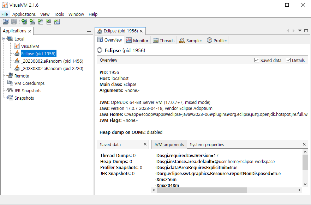Click the Local computer icon in tree
Screen dimensions: 311x205
pyautogui.click(x=10, y=39)
